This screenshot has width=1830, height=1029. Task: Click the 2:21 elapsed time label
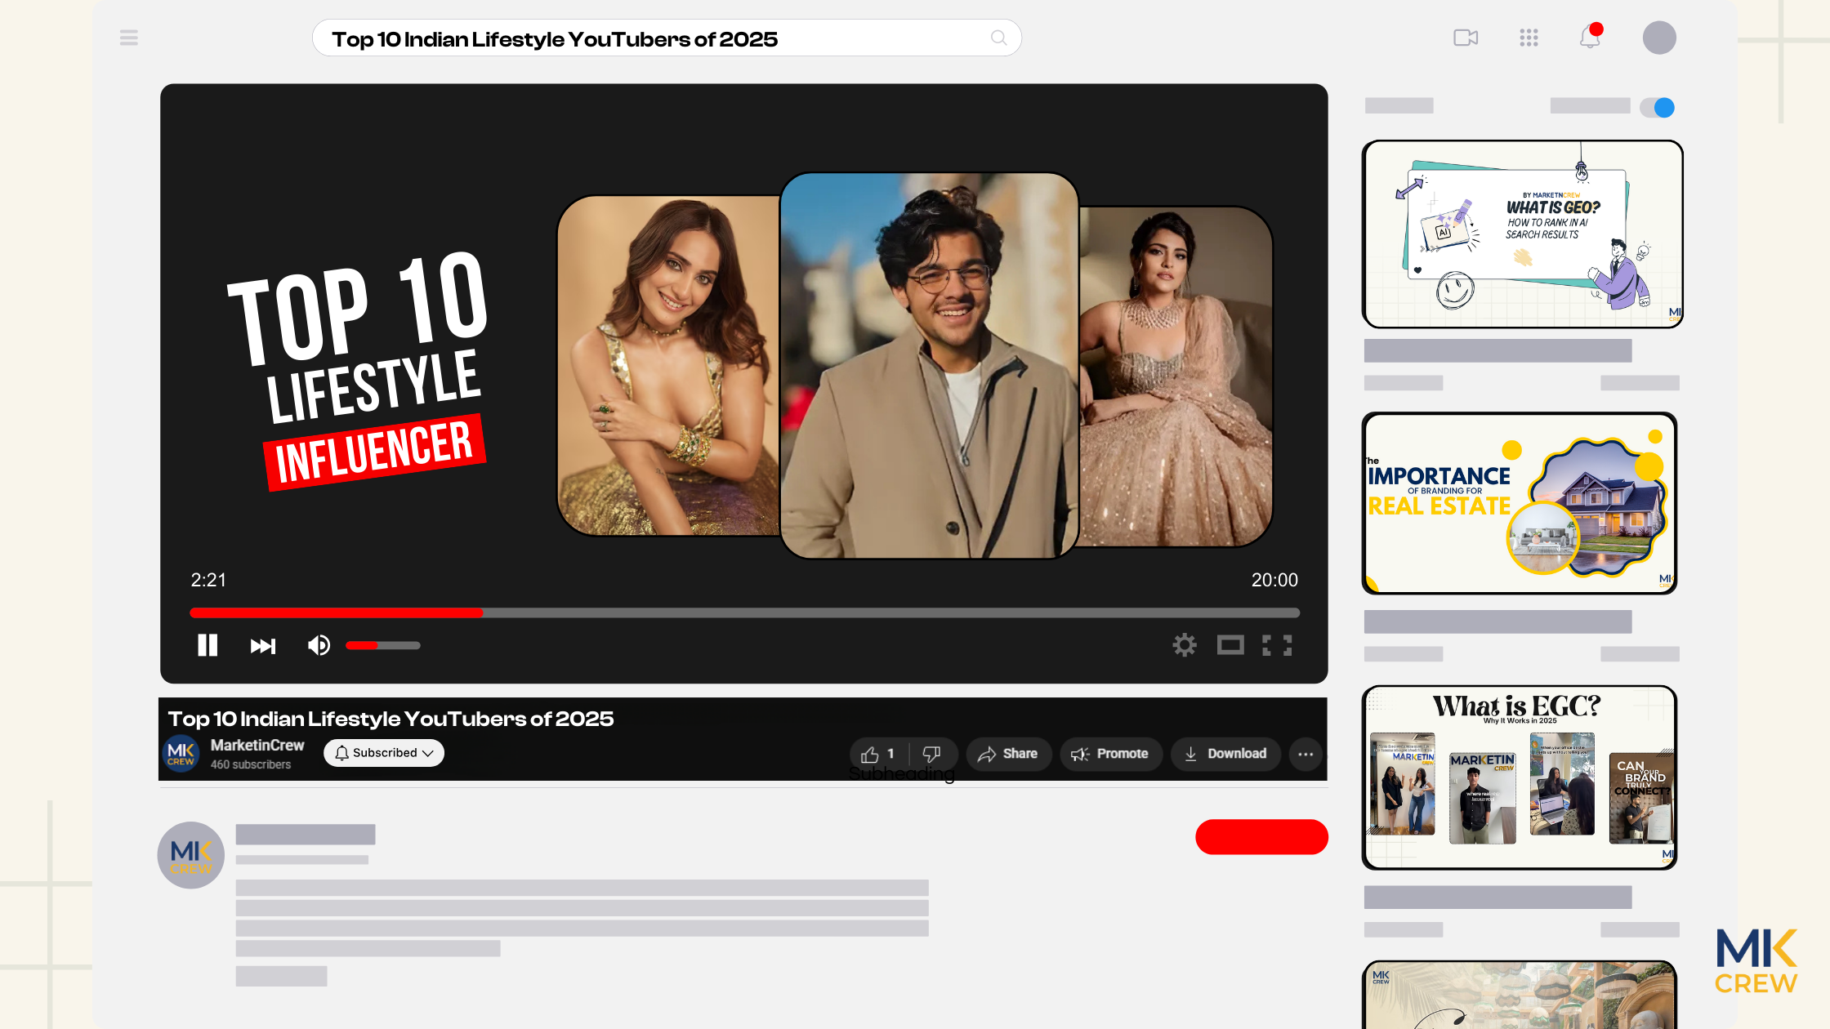pyautogui.click(x=208, y=580)
